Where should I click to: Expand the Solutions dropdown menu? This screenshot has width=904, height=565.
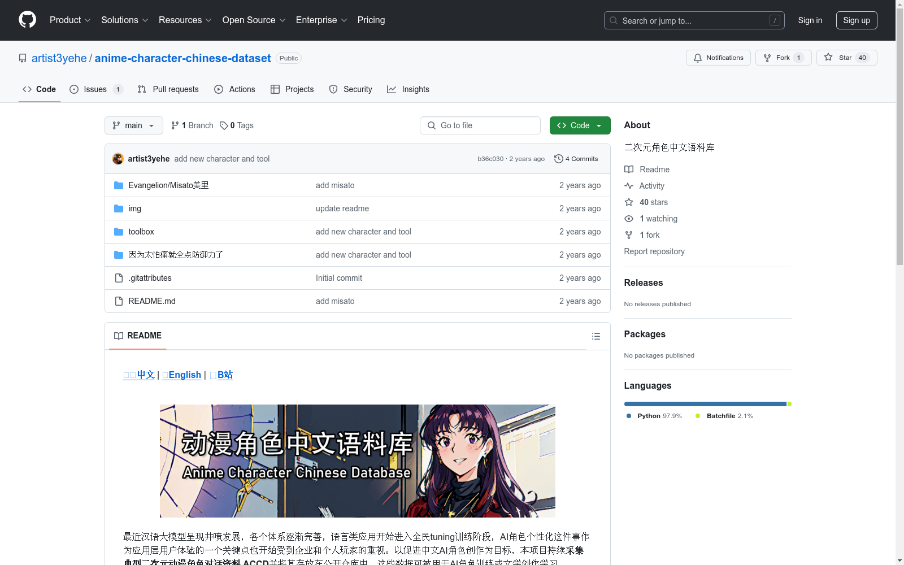[125, 20]
